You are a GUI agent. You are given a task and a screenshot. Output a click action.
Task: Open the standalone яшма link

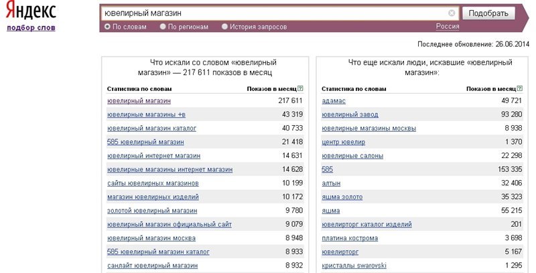click(330, 211)
